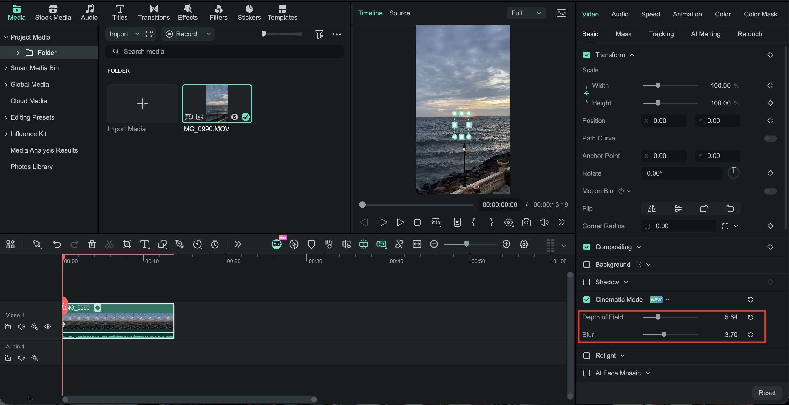Add text with the Text tool icon

tap(144, 244)
